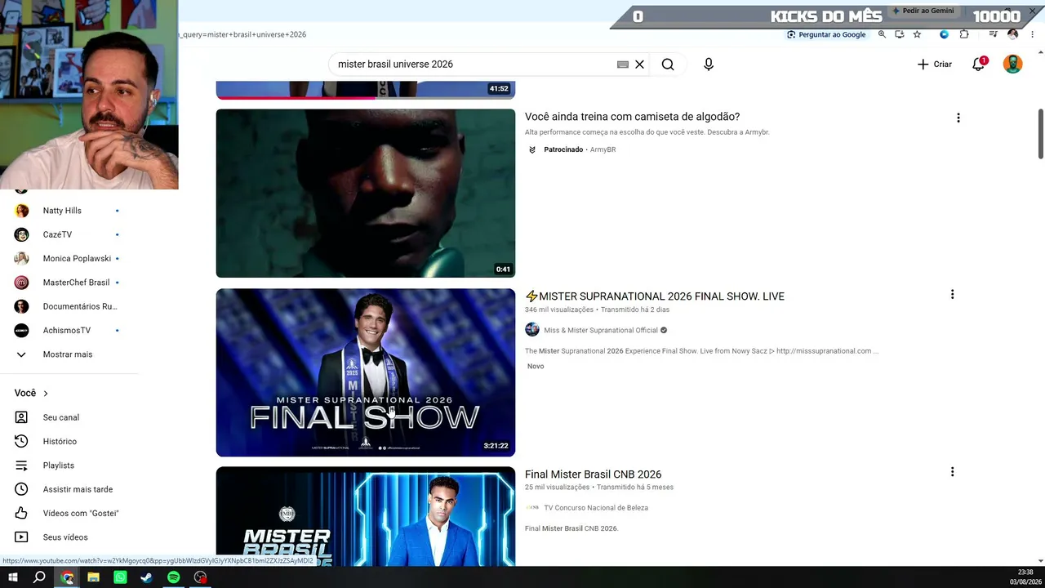Screen dimensions: 1045x588
Task: Open more options for Final Mister Brasil video
Action: 952,472
